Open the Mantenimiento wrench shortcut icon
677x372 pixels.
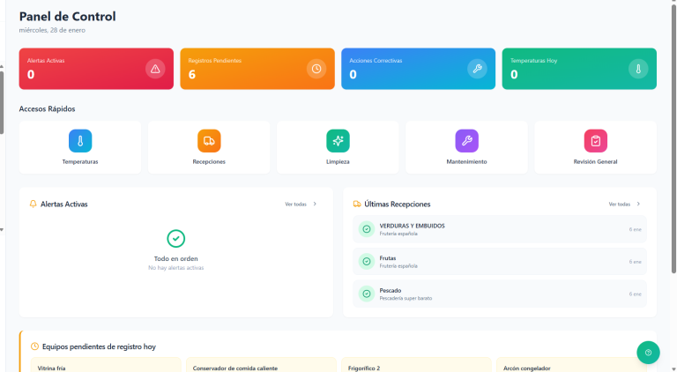(466, 140)
